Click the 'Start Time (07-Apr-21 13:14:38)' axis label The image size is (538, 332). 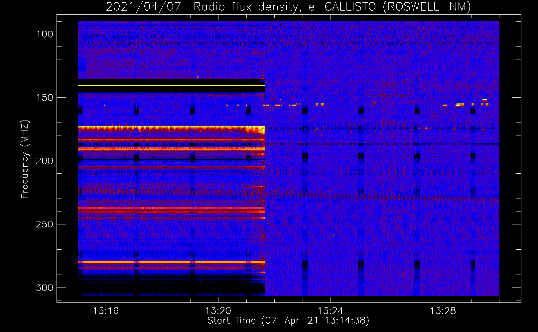point(288,321)
